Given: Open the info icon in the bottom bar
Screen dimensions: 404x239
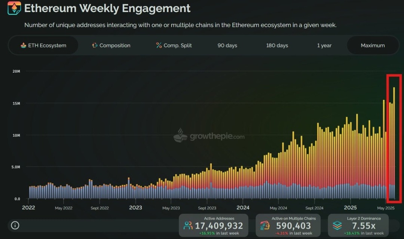Looking at the screenshot, I should tap(15, 226).
